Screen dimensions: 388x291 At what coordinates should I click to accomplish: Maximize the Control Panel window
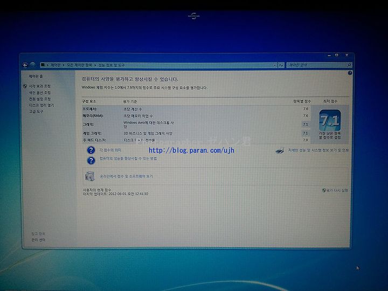pos(337,55)
